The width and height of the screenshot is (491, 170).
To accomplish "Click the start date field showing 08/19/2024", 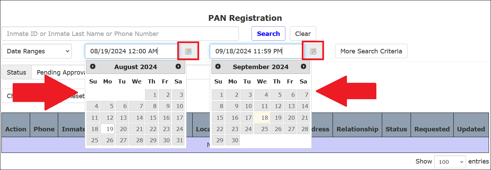I will point(132,51).
